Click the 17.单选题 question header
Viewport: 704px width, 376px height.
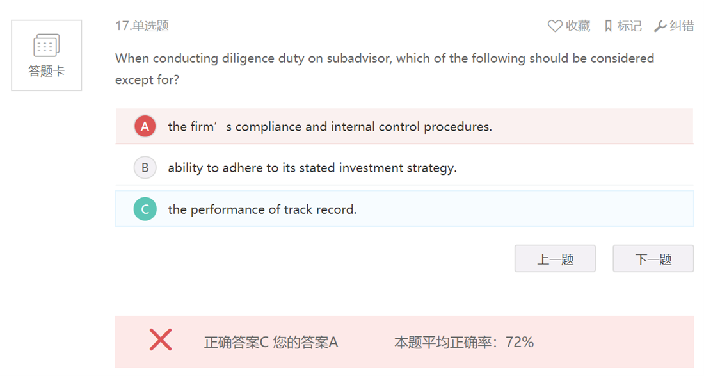tap(142, 26)
